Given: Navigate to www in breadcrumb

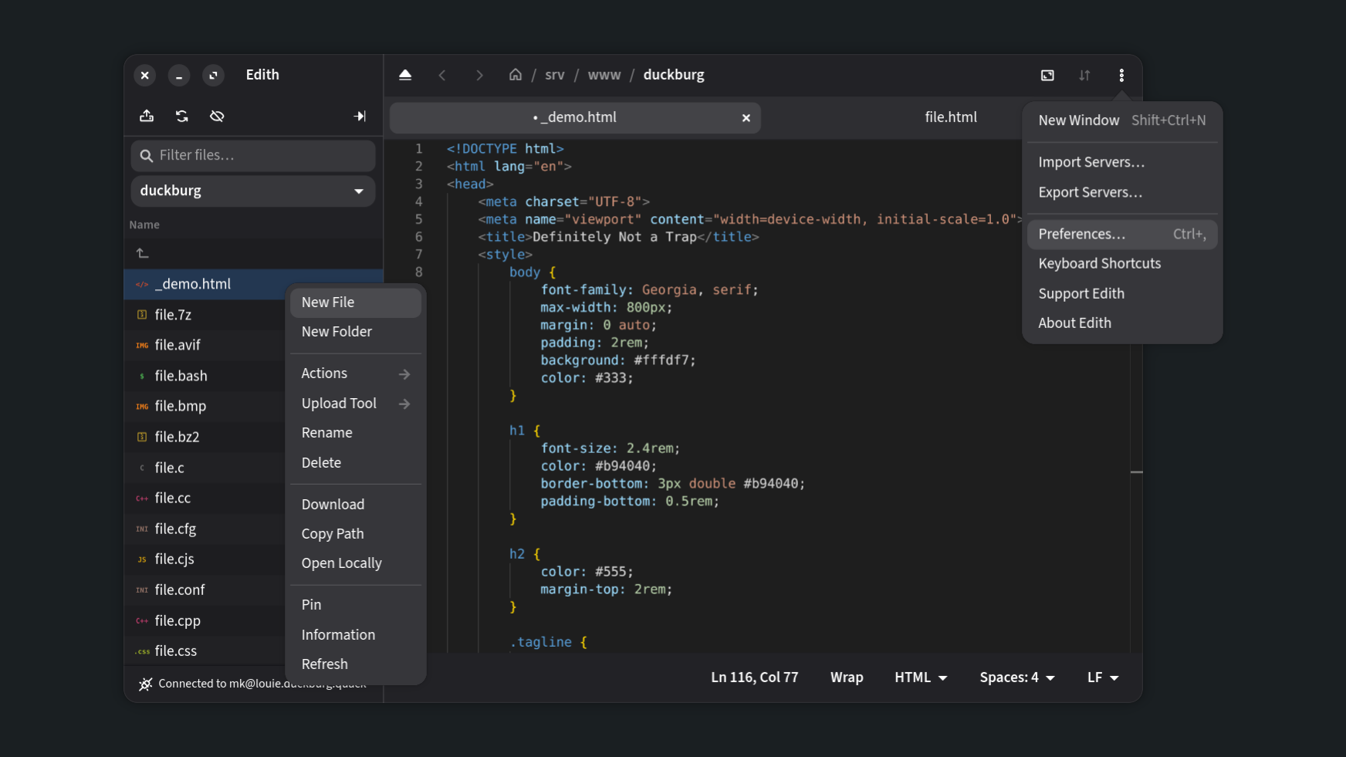Looking at the screenshot, I should (604, 75).
